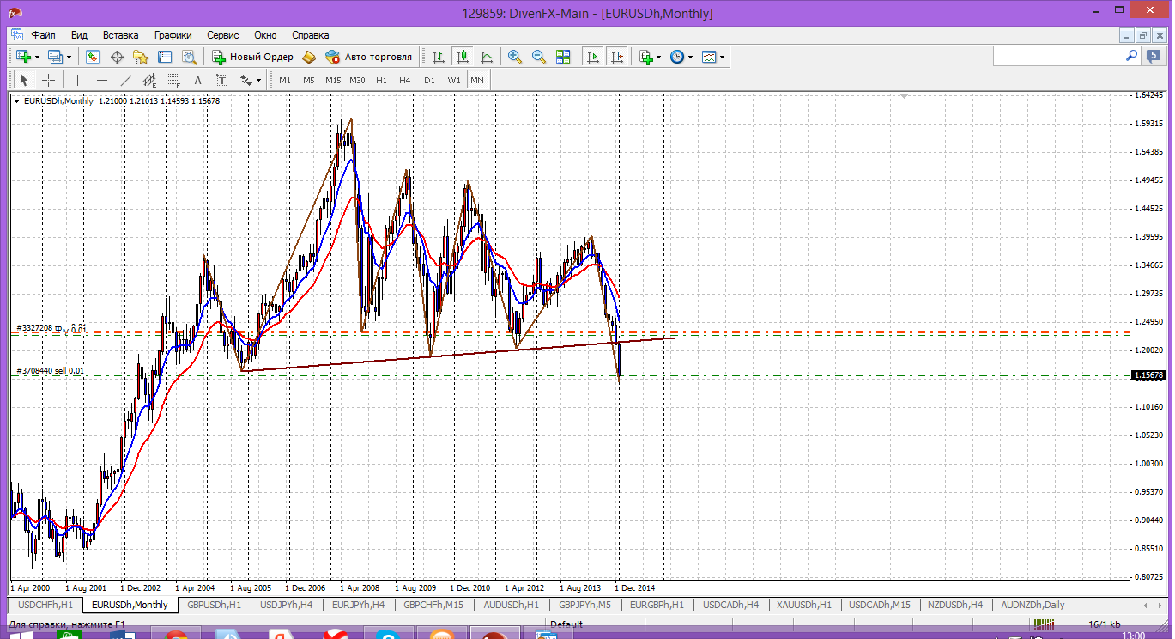The height and width of the screenshot is (639, 1175).
Task: Open Data Window crosshair-target icon
Action: coord(117,57)
